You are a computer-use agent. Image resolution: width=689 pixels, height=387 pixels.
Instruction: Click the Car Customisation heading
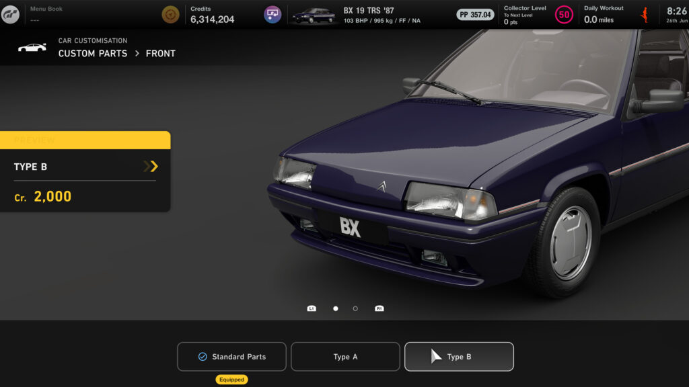[x=93, y=41]
